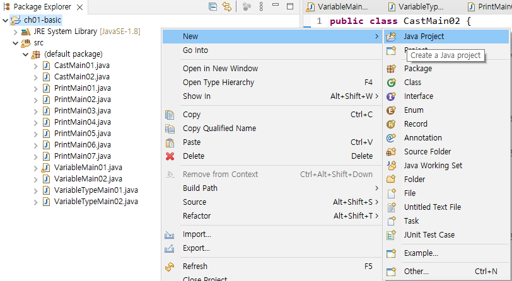Open Package Explorer View Menu dots

[261, 6]
